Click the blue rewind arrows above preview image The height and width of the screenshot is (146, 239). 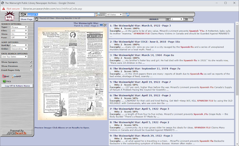(101, 25)
